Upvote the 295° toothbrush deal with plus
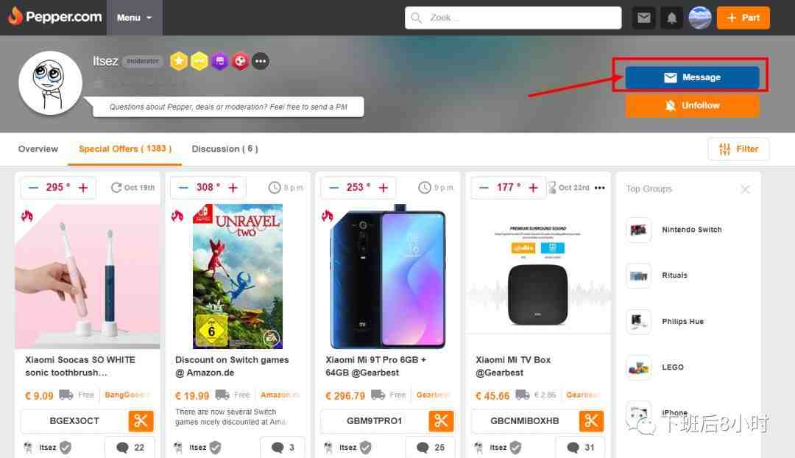 pyautogui.click(x=83, y=188)
